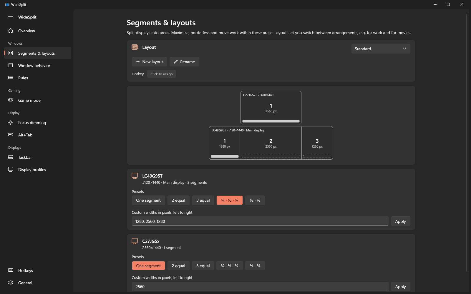The height and width of the screenshot is (294, 471).
Task: Toggle the hamburger navigation menu
Action: point(11,17)
